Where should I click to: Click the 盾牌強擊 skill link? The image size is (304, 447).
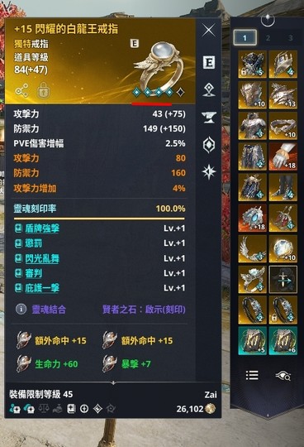point(42,228)
